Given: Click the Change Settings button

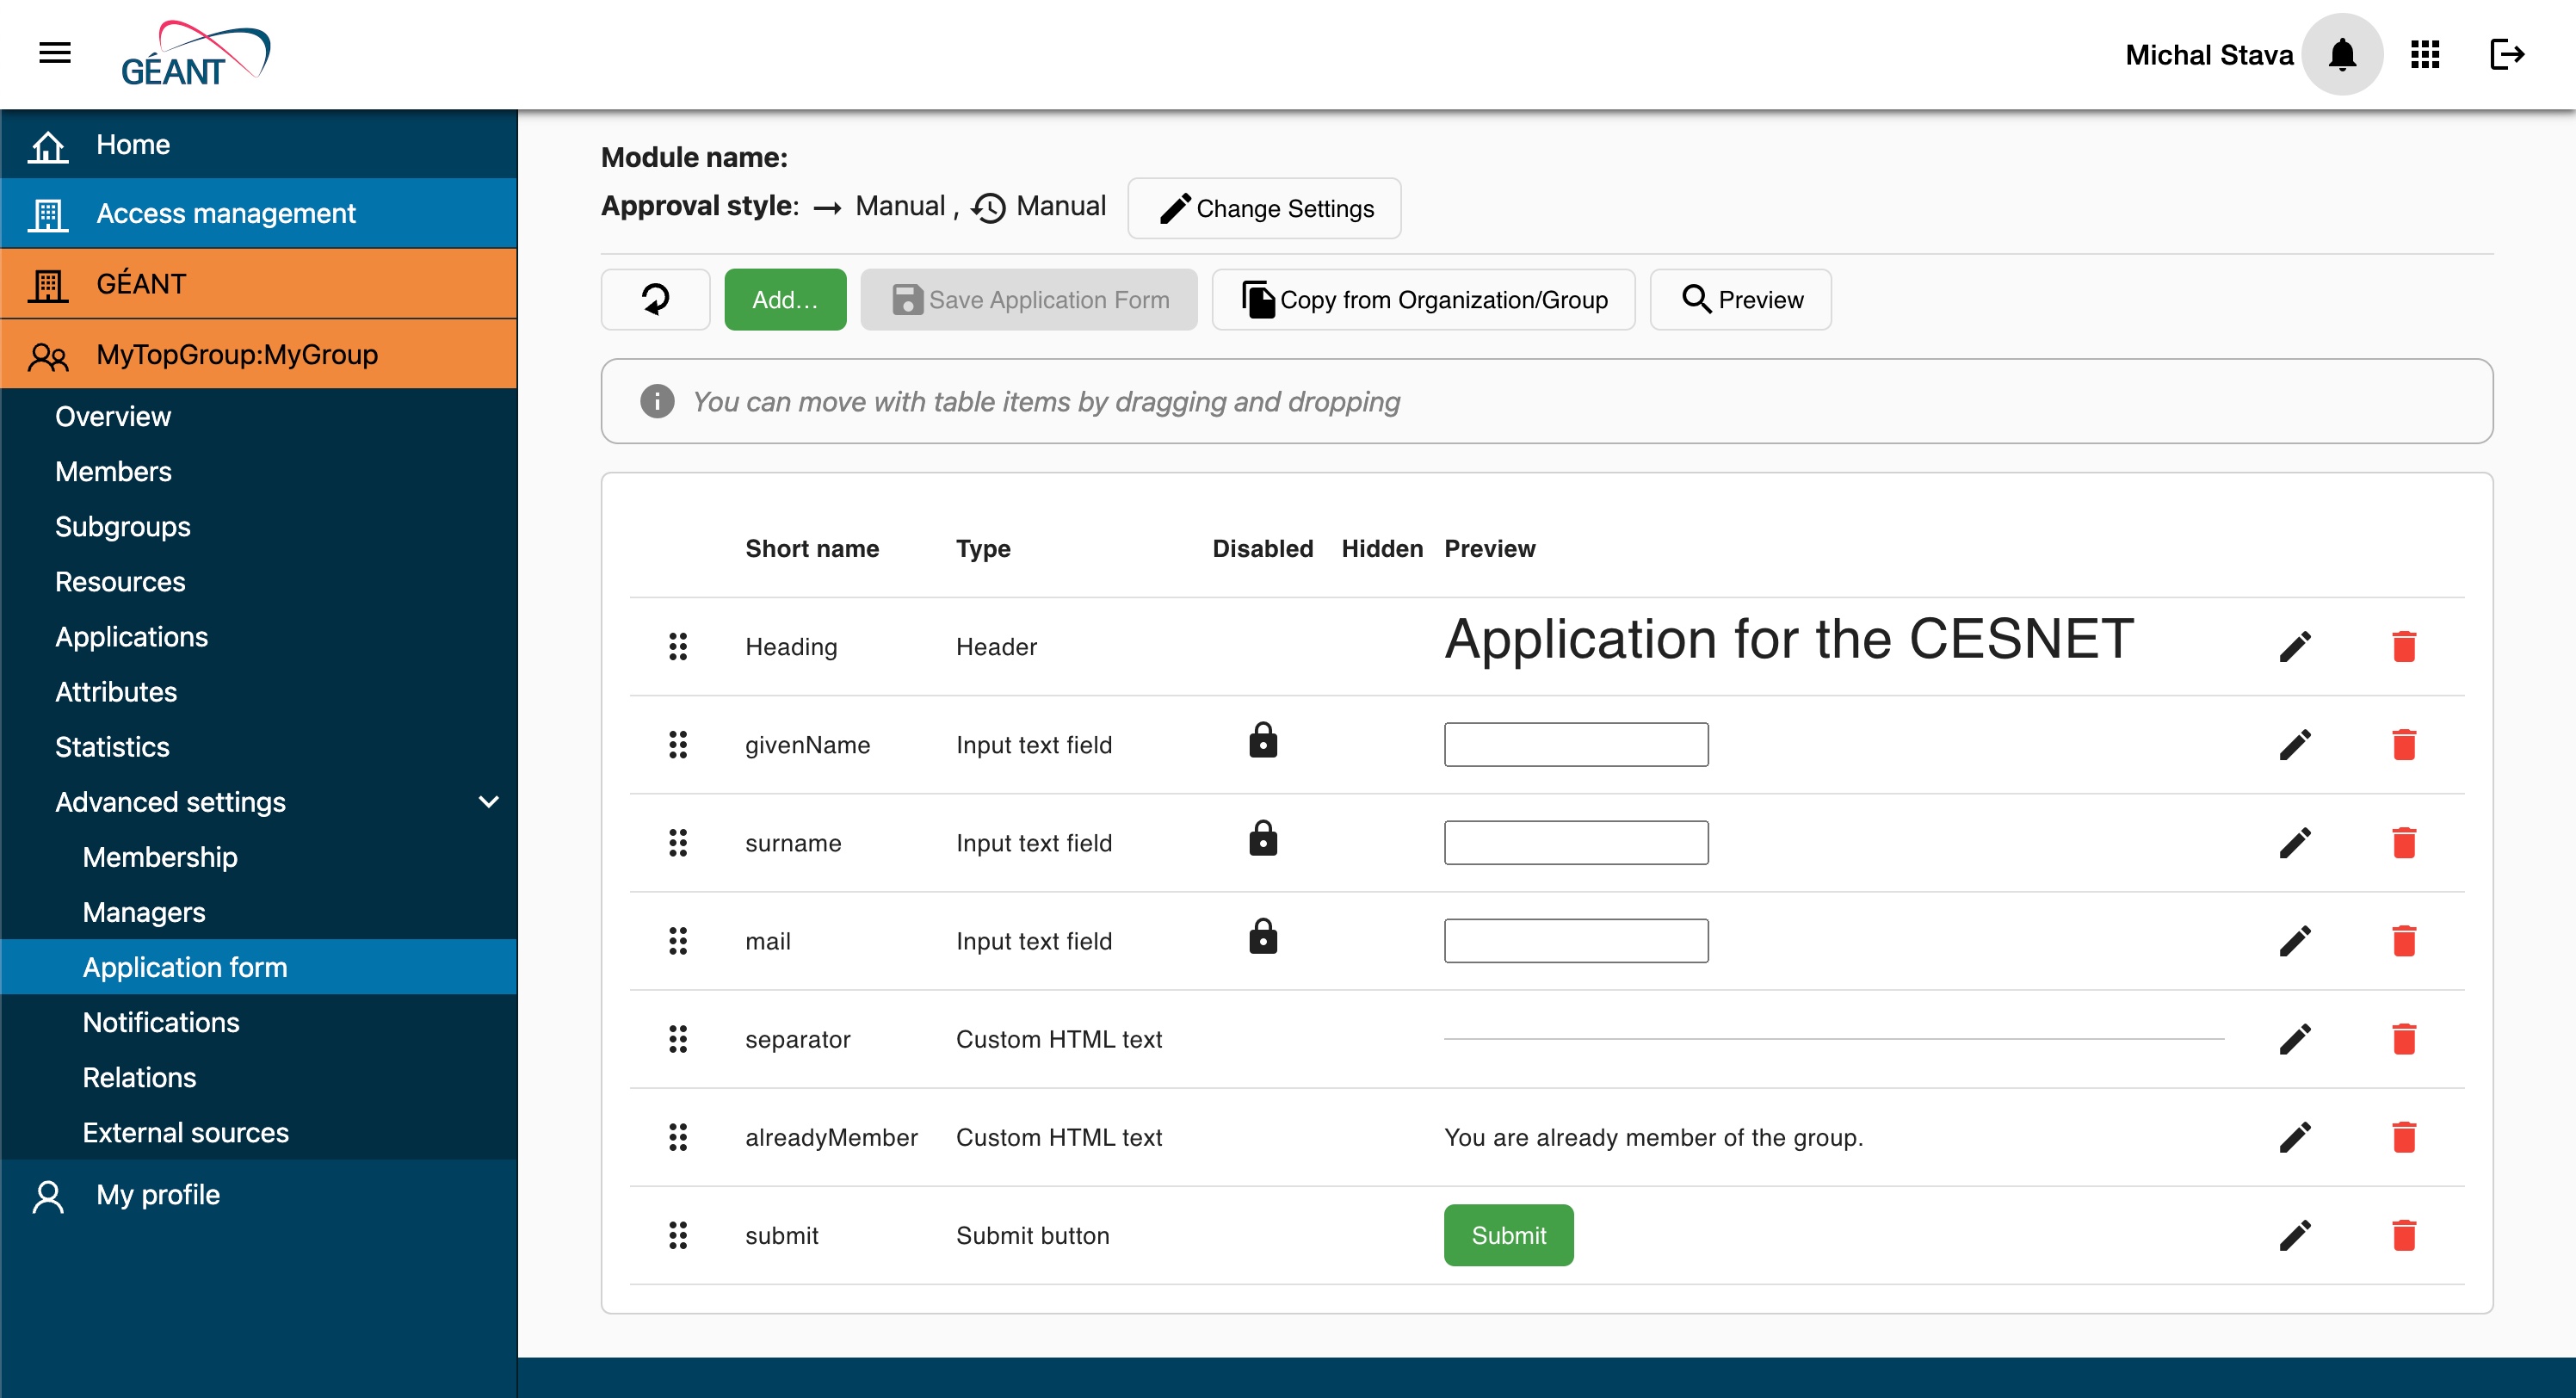Looking at the screenshot, I should coord(1264,208).
